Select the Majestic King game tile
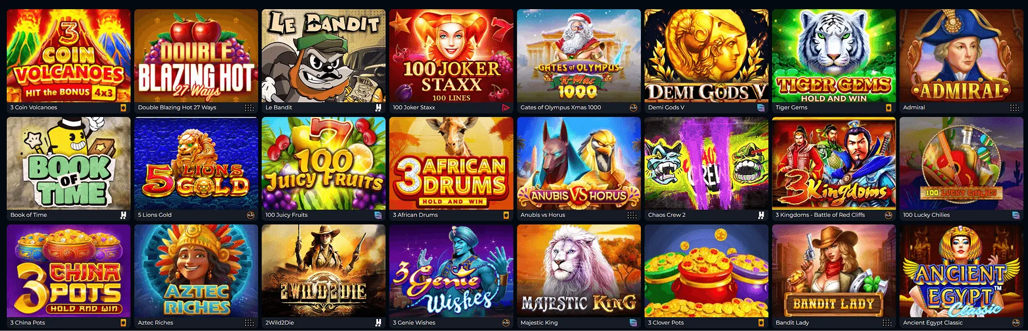 pos(579,271)
